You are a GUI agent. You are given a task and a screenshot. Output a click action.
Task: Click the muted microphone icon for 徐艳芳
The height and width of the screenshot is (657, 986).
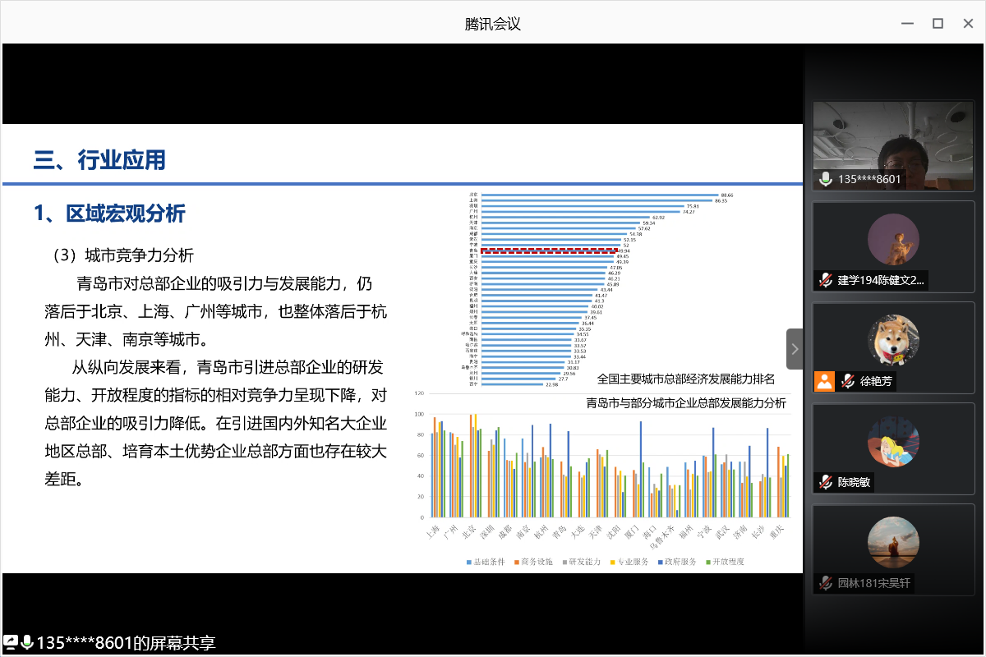[x=847, y=381]
